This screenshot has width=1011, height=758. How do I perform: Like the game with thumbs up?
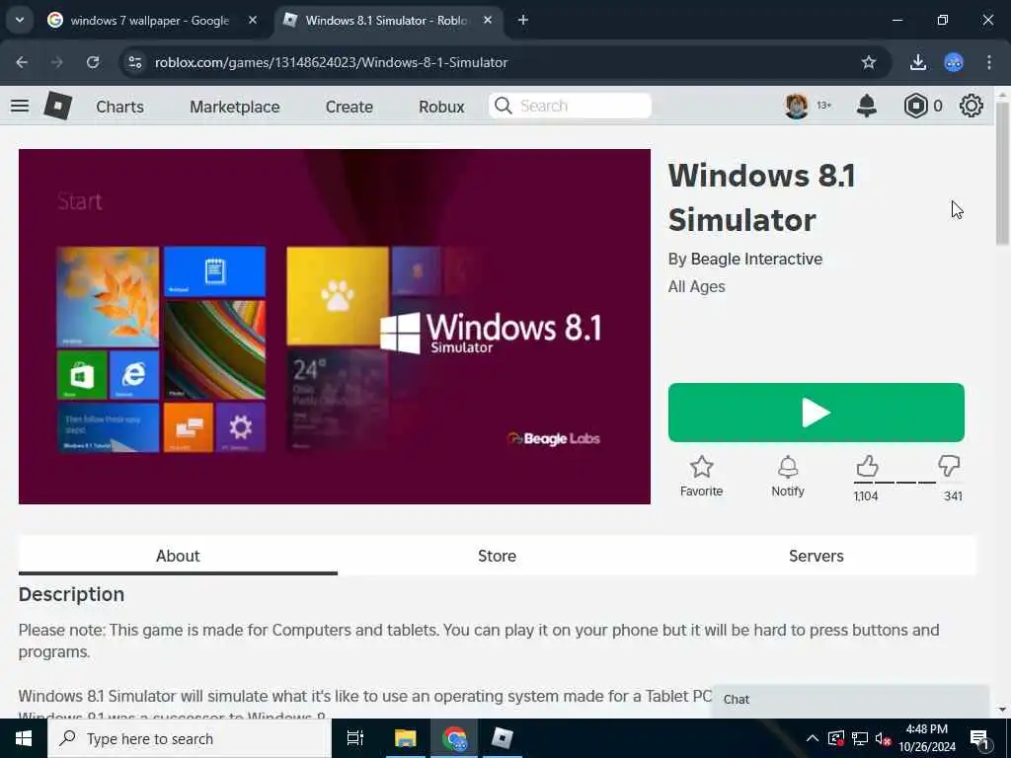tap(867, 466)
